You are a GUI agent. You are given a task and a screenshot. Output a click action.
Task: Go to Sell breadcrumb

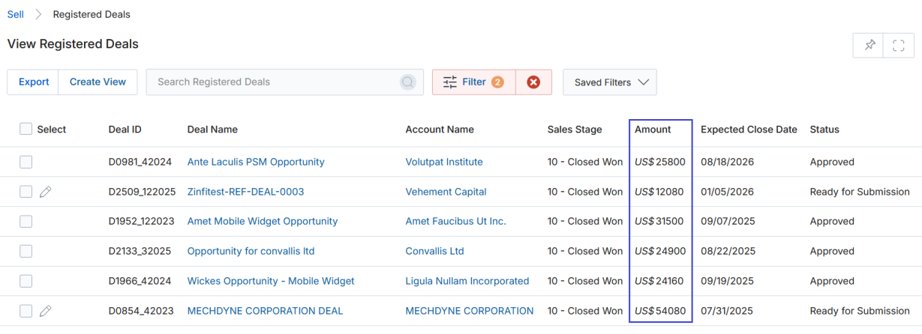(16, 14)
